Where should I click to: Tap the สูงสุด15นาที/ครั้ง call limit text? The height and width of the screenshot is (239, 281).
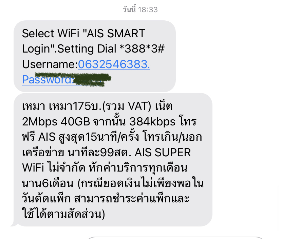(99, 137)
